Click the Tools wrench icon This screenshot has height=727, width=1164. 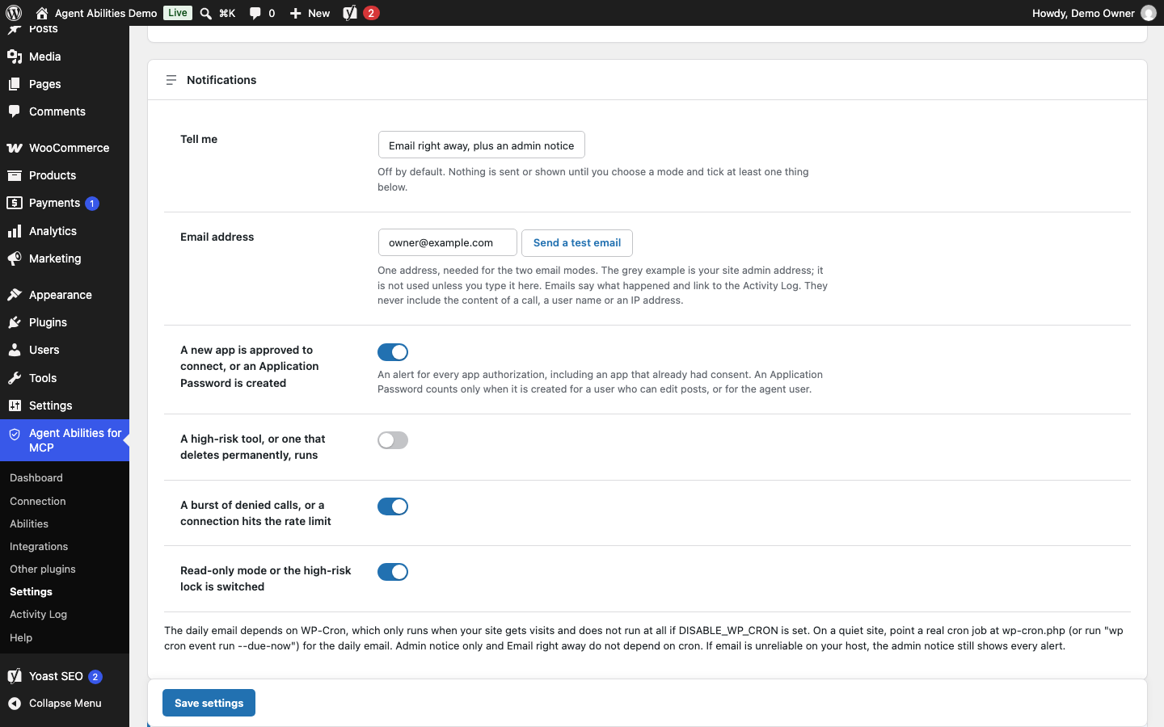click(15, 378)
